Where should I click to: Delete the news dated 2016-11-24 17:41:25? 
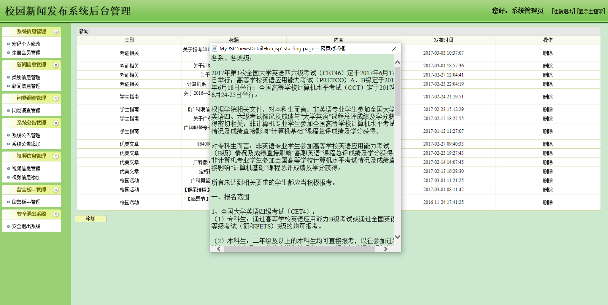pyautogui.click(x=548, y=202)
